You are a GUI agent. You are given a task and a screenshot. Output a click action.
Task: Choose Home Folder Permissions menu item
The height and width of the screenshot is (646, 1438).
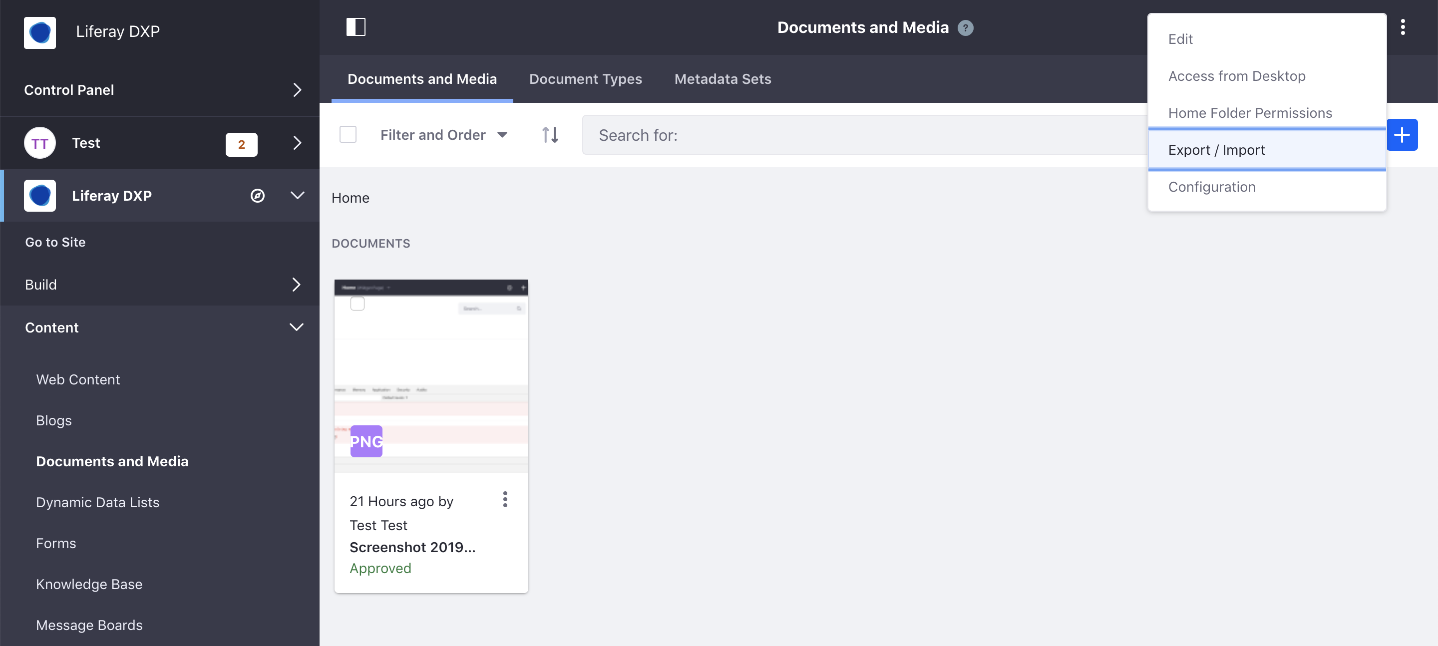point(1267,113)
